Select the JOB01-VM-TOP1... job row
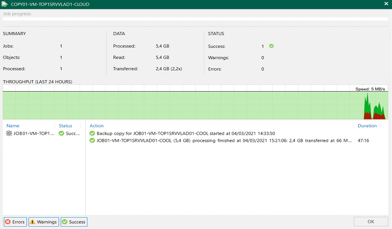Screen dimensions: 392x229 (43, 133)
